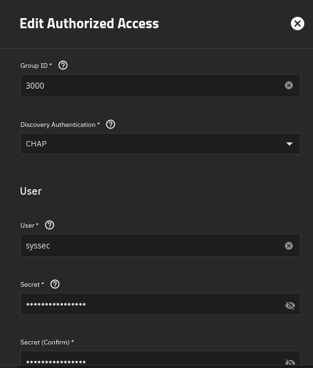Click the Secret (Confirm) label text
313x368 pixels.
[45, 342]
